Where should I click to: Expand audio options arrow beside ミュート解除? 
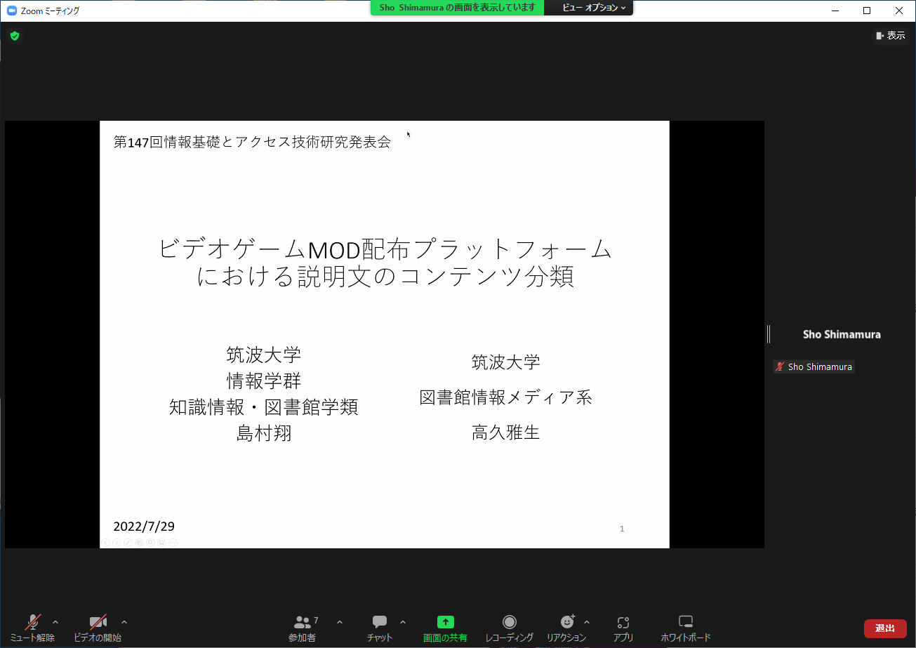(55, 622)
